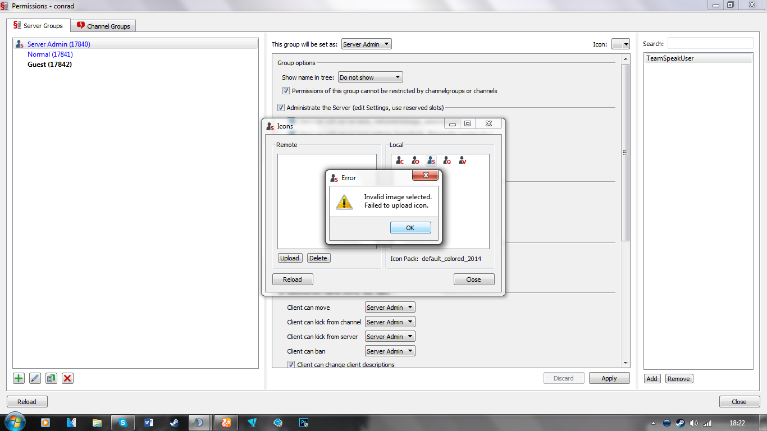Toggle 'Client can change client descriptions' checkbox

(291, 365)
